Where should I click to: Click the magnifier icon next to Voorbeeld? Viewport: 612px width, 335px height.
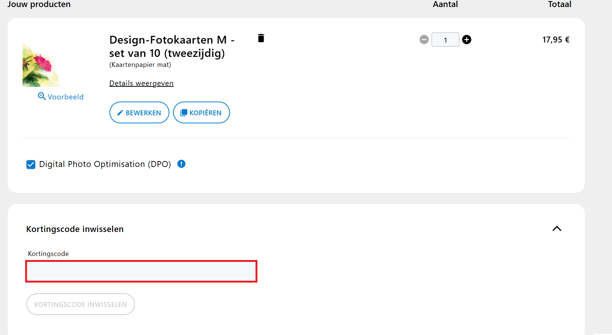[41, 96]
